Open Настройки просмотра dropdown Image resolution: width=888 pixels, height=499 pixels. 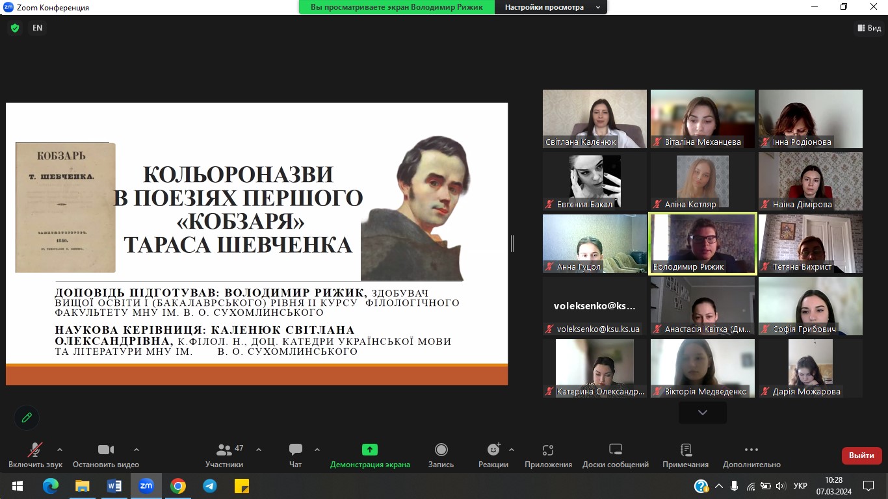550,7
